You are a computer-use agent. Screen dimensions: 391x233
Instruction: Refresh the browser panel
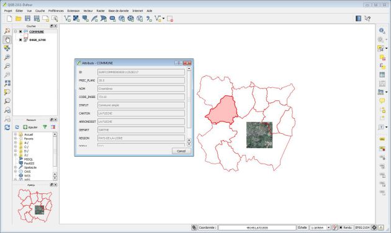pos(17,127)
